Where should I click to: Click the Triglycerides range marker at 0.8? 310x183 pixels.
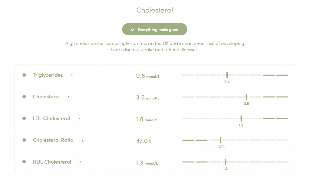pos(227,75)
